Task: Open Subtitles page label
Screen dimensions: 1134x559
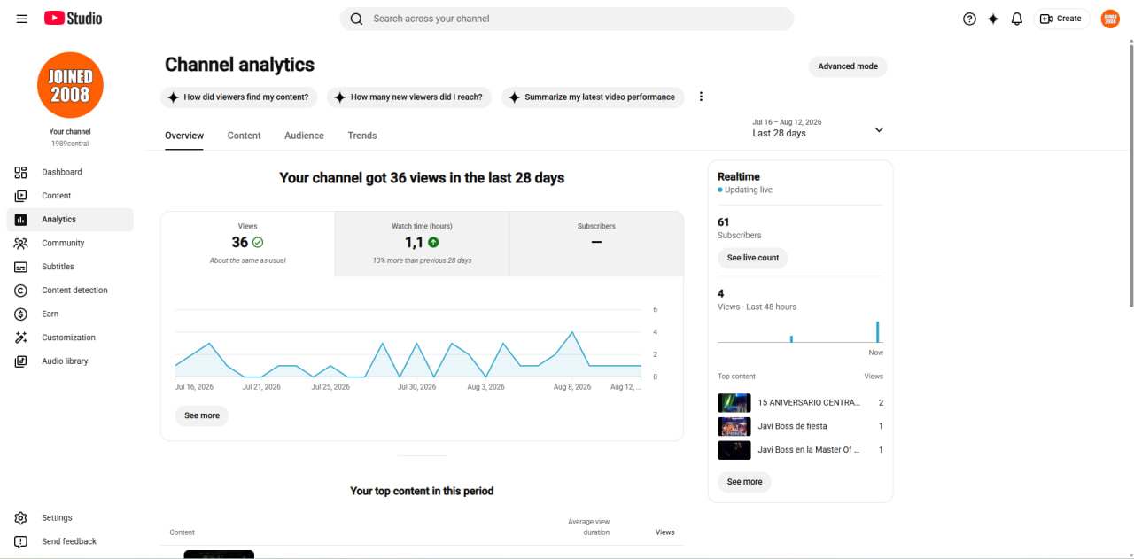Action: (58, 267)
